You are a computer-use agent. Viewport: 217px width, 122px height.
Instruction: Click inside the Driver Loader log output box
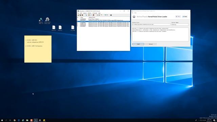pos(160,34)
